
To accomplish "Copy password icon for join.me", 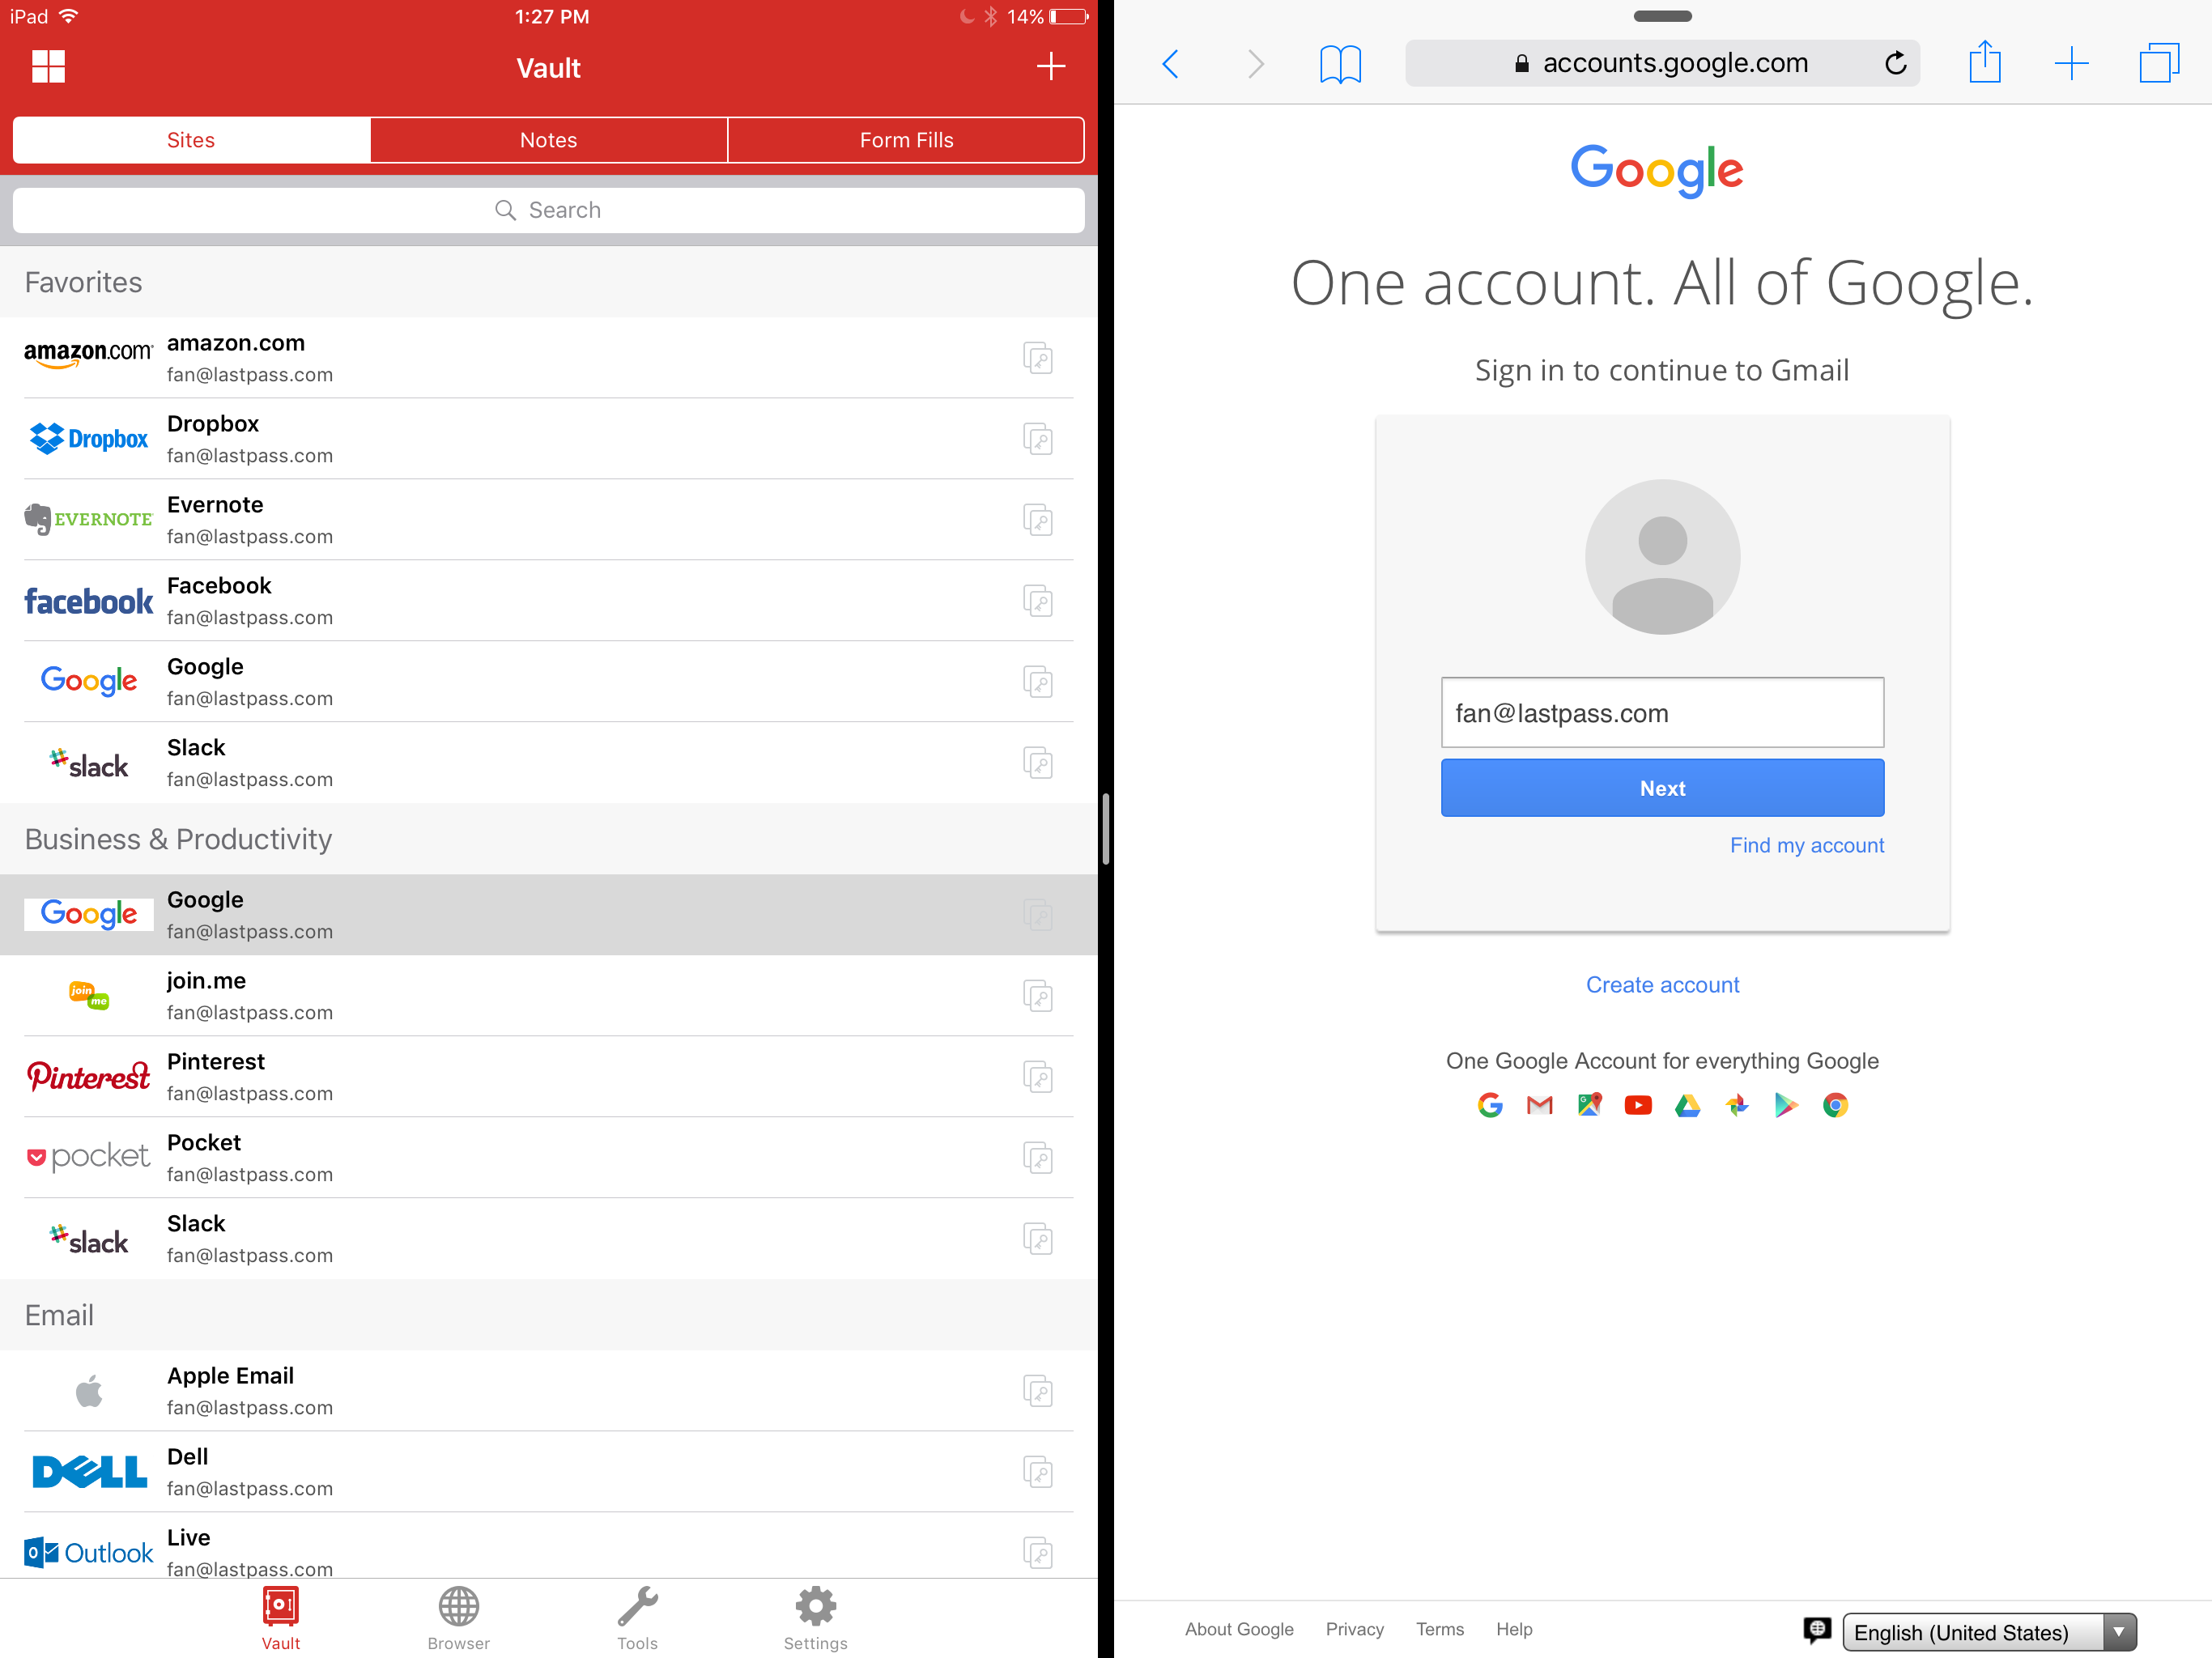I will point(1038,996).
